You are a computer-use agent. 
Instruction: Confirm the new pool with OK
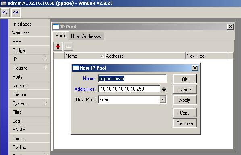185,79
